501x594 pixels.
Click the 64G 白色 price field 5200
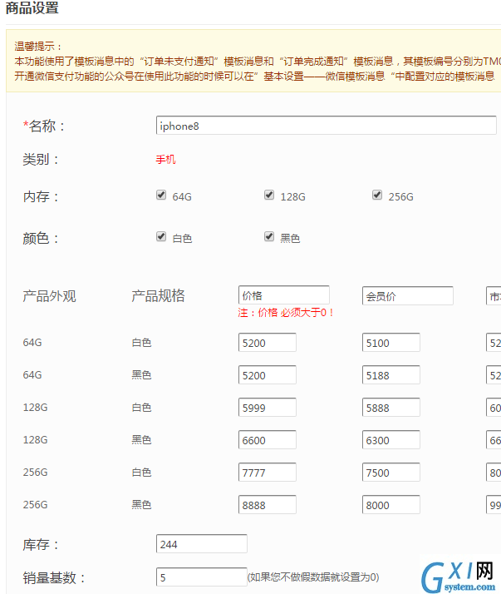268,343
